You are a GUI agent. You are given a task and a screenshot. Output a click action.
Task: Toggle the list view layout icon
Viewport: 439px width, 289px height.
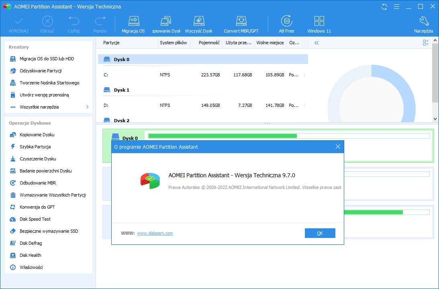426,43
